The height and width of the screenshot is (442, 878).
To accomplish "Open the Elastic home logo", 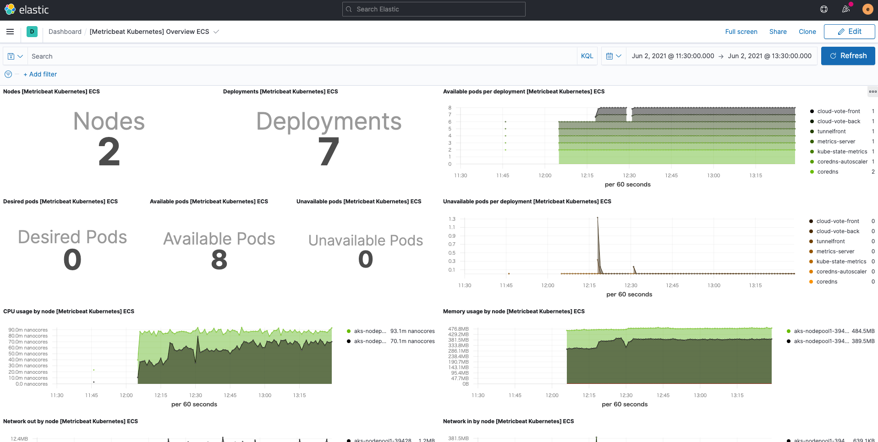I will click(x=27, y=10).
